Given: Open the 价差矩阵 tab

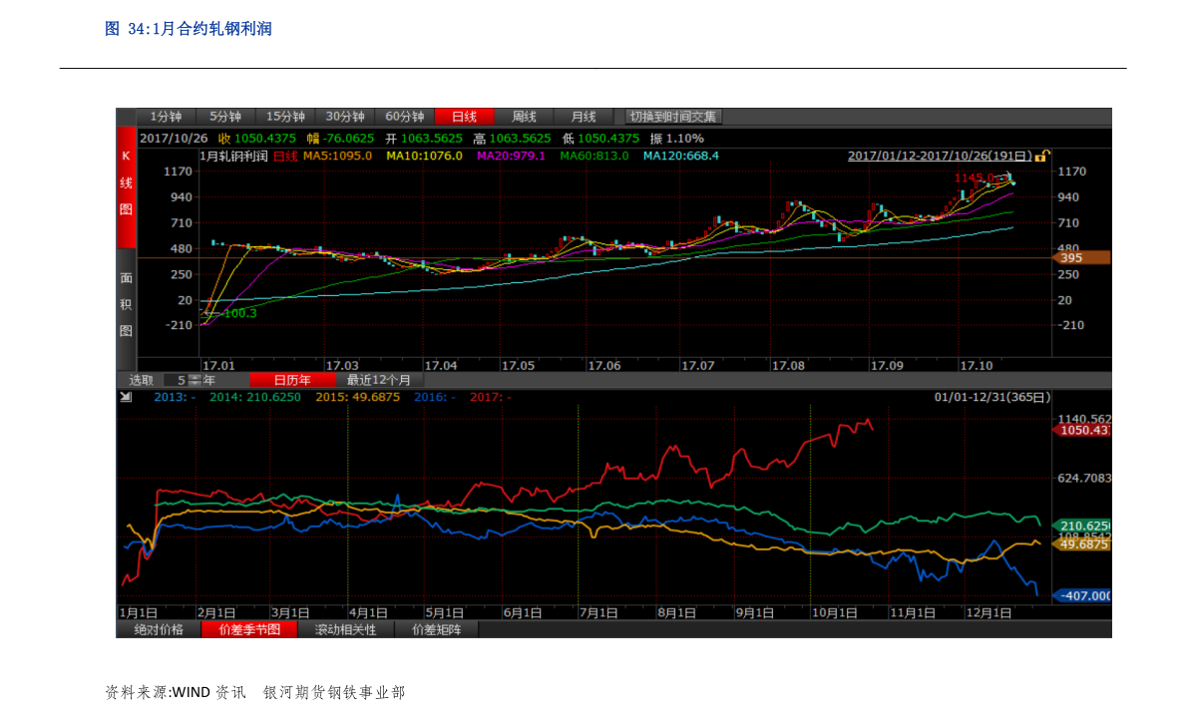Looking at the screenshot, I should coord(437,630).
